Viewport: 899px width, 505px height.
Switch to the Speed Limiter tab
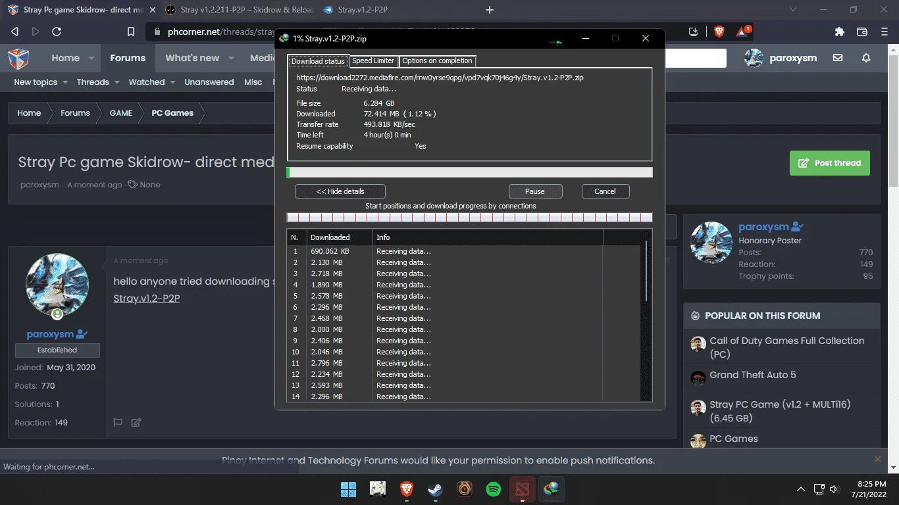(x=373, y=60)
